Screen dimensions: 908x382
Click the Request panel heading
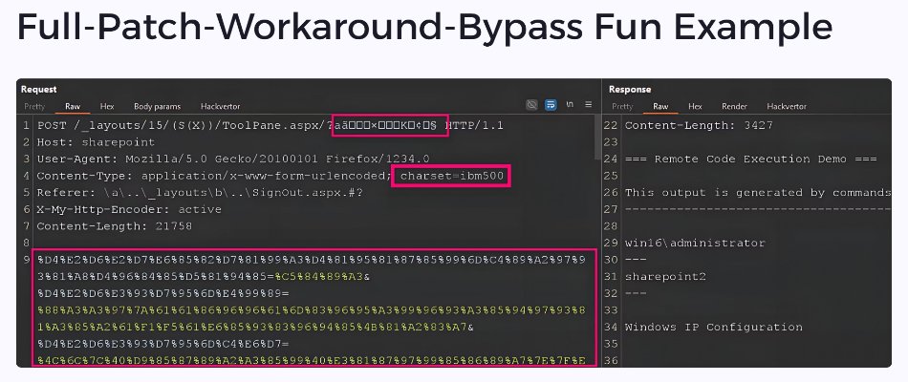pyautogui.click(x=39, y=89)
